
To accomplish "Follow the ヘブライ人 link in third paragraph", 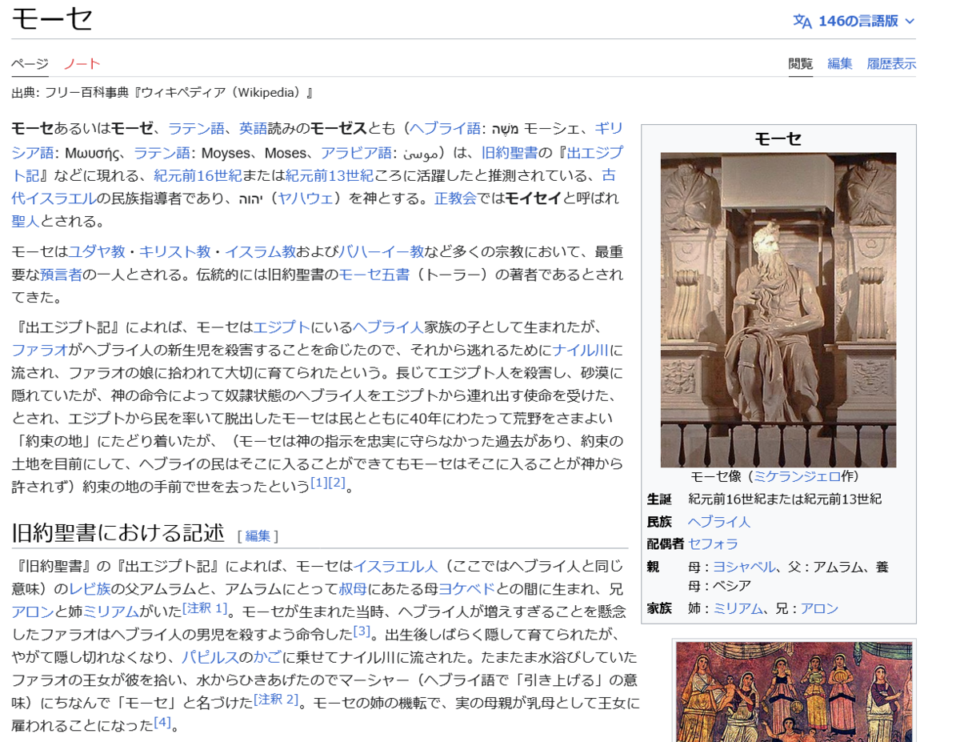I will pos(388,327).
